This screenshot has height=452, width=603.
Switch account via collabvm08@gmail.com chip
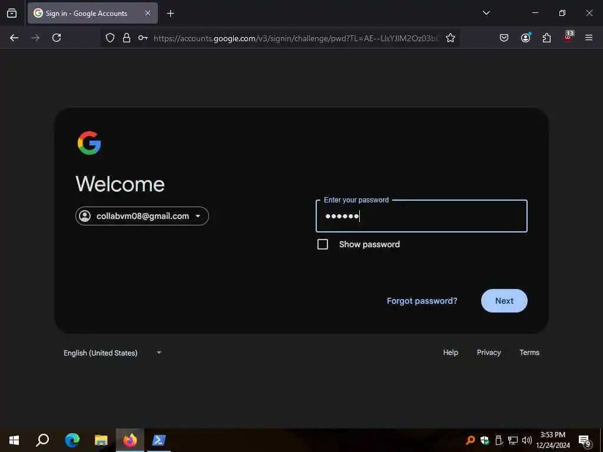tap(142, 216)
